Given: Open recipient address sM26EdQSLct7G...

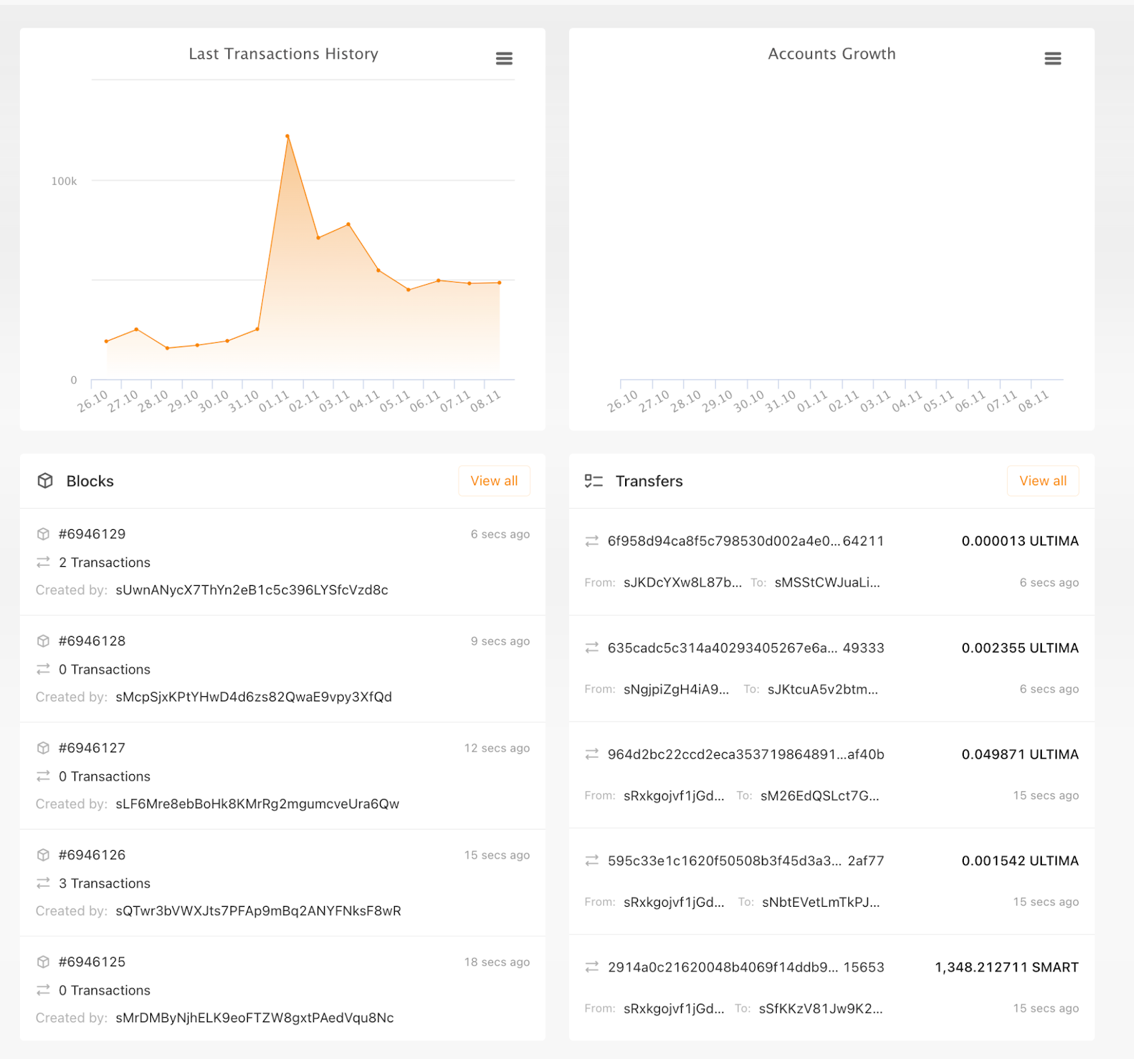Looking at the screenshot, I should pos(819,795).
